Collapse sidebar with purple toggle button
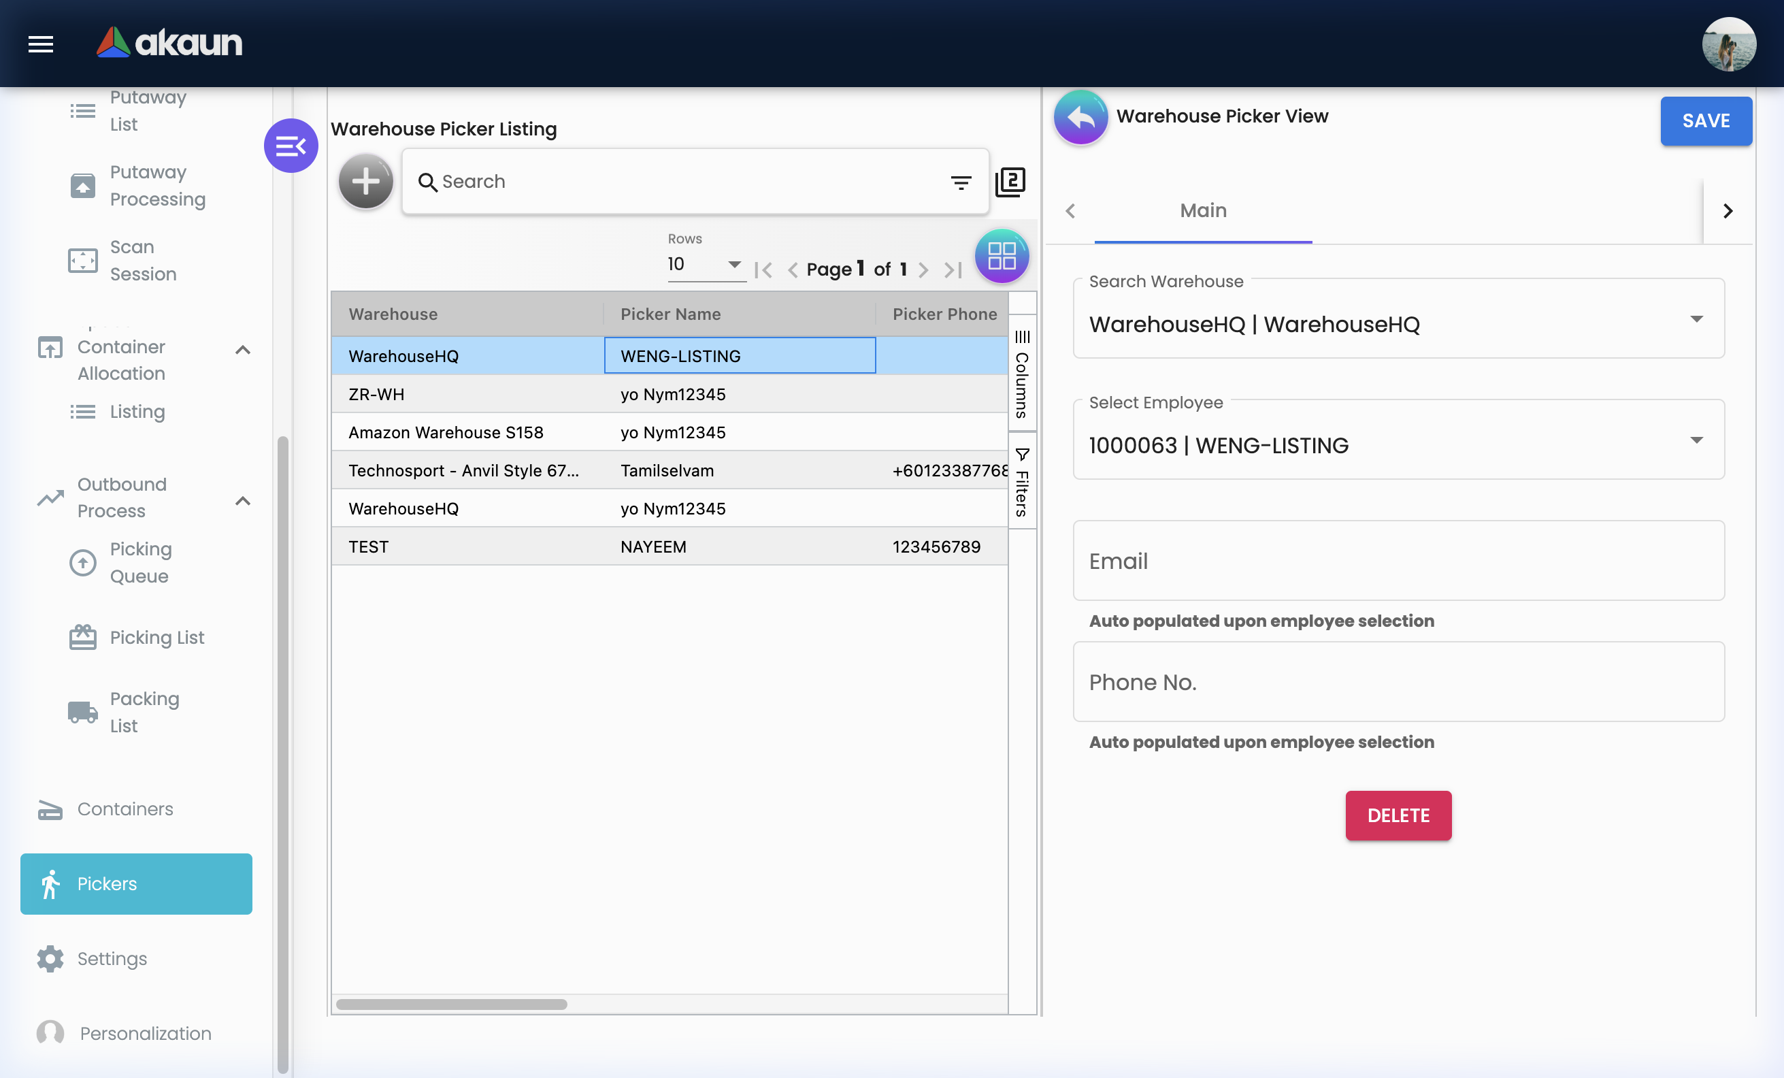Viewport: 1784px width, 1078px height. click(x=291, y=146)
